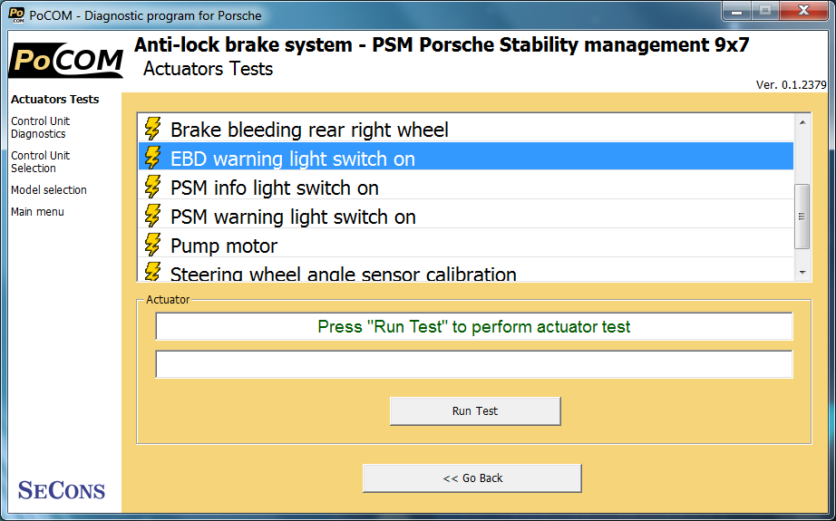Select Brake bleeding rear right wheel test
Screen dimensions: 836x521
pyautogui.click(x=466, y=129)
